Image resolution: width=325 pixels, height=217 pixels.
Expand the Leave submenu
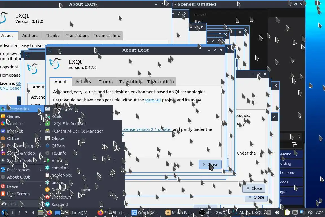coord(21,186)
